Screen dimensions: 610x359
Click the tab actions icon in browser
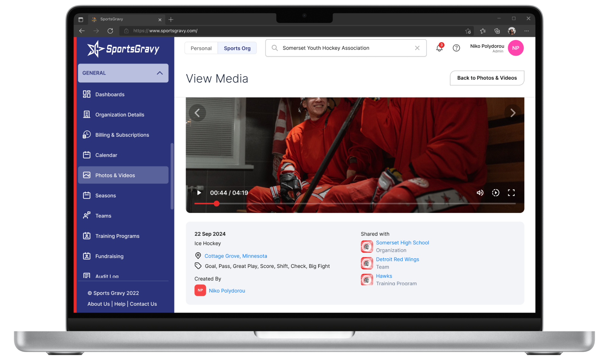point(81,20)
